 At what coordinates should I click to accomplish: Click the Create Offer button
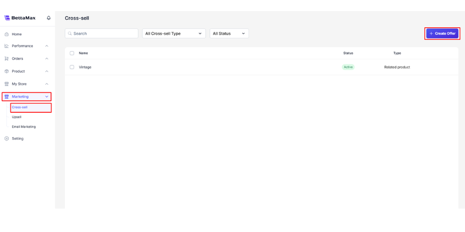click(443, 33)
